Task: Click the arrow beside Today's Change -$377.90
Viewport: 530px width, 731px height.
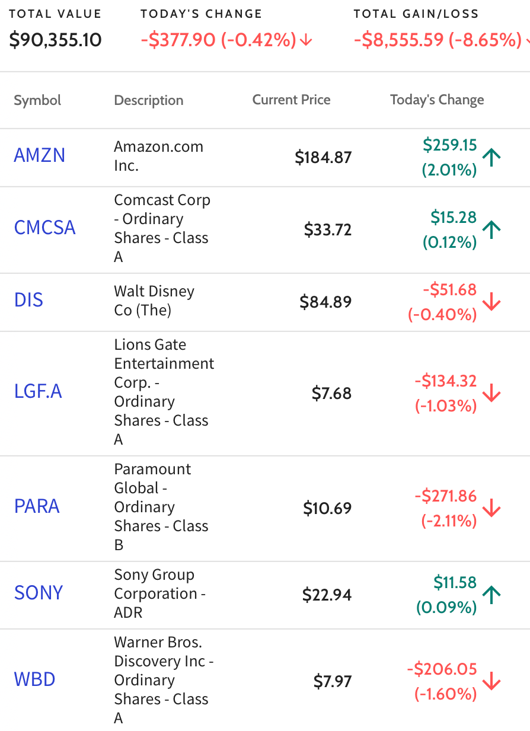Action: [306, 41]
